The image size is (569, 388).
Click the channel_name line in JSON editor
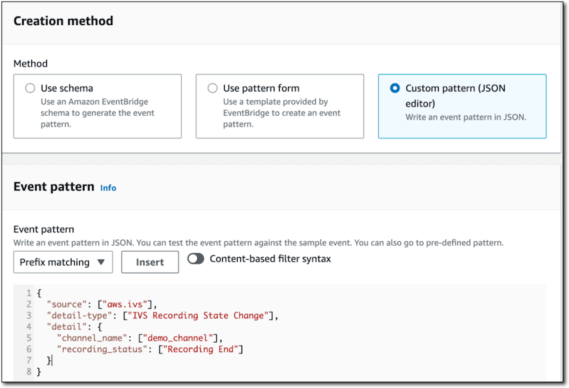click(140, 338)
